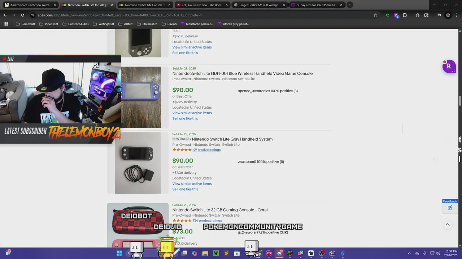Open the coral Switch Lite checkered case thumbnail
Viewport: 462px width, 259px height.
(138, 225)
